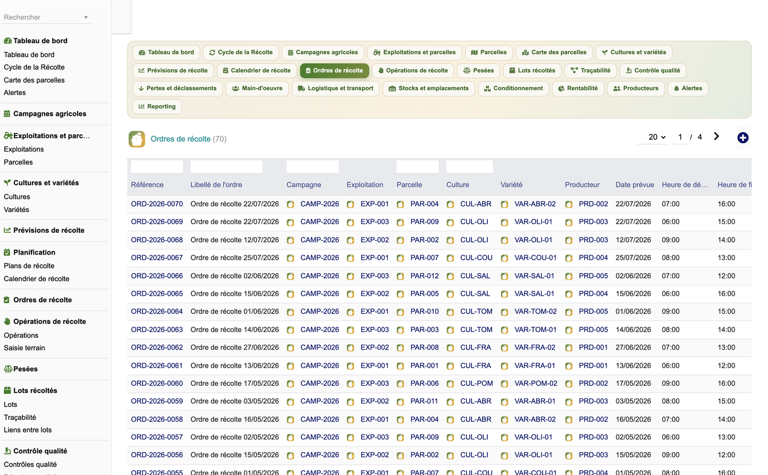Open order ORD-2026-0070 link
The height and width of the screenshot is (475, 768).
(x=157, y=204)
